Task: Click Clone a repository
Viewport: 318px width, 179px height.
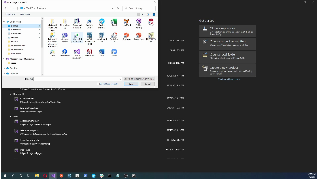Action: tap(227, 30)
